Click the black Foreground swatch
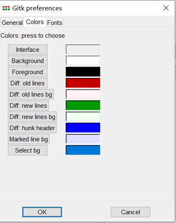 [x=83, y=72]
